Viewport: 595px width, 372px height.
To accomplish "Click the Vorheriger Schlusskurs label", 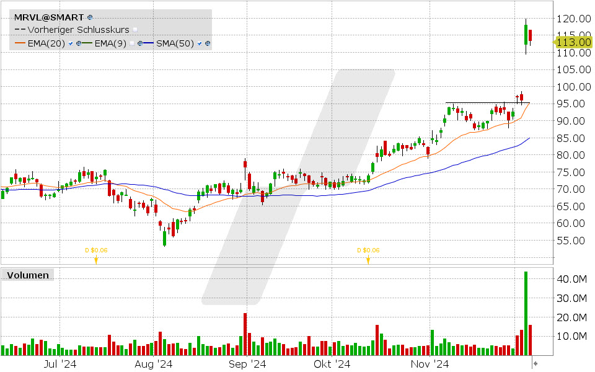I will (79, 30).
